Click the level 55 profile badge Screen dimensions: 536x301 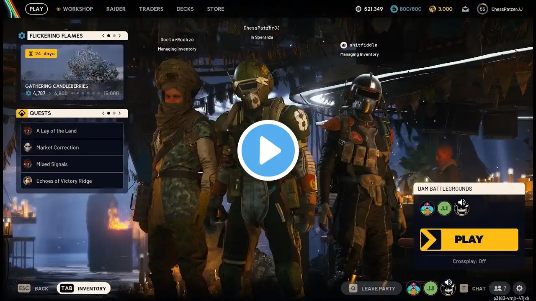coord(482,9)
